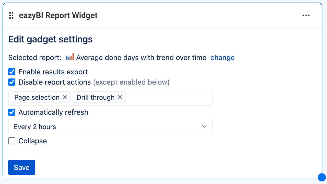
Task: Click the bar chart icon beside the report name
Action: 69,57
